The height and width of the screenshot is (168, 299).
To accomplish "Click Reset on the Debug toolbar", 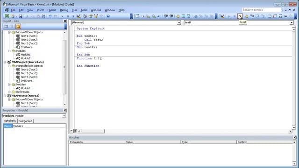I will pos(240,16).
